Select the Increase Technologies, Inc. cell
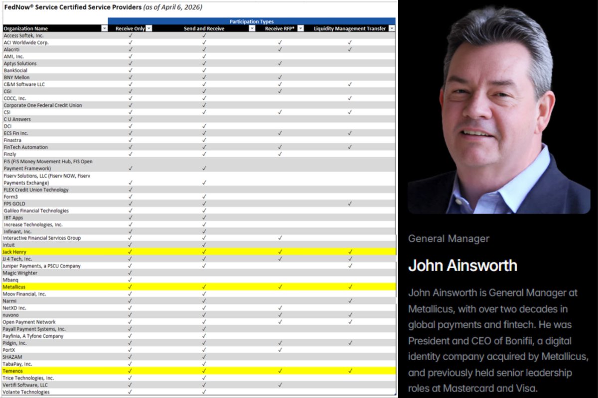 coord(55,224)
